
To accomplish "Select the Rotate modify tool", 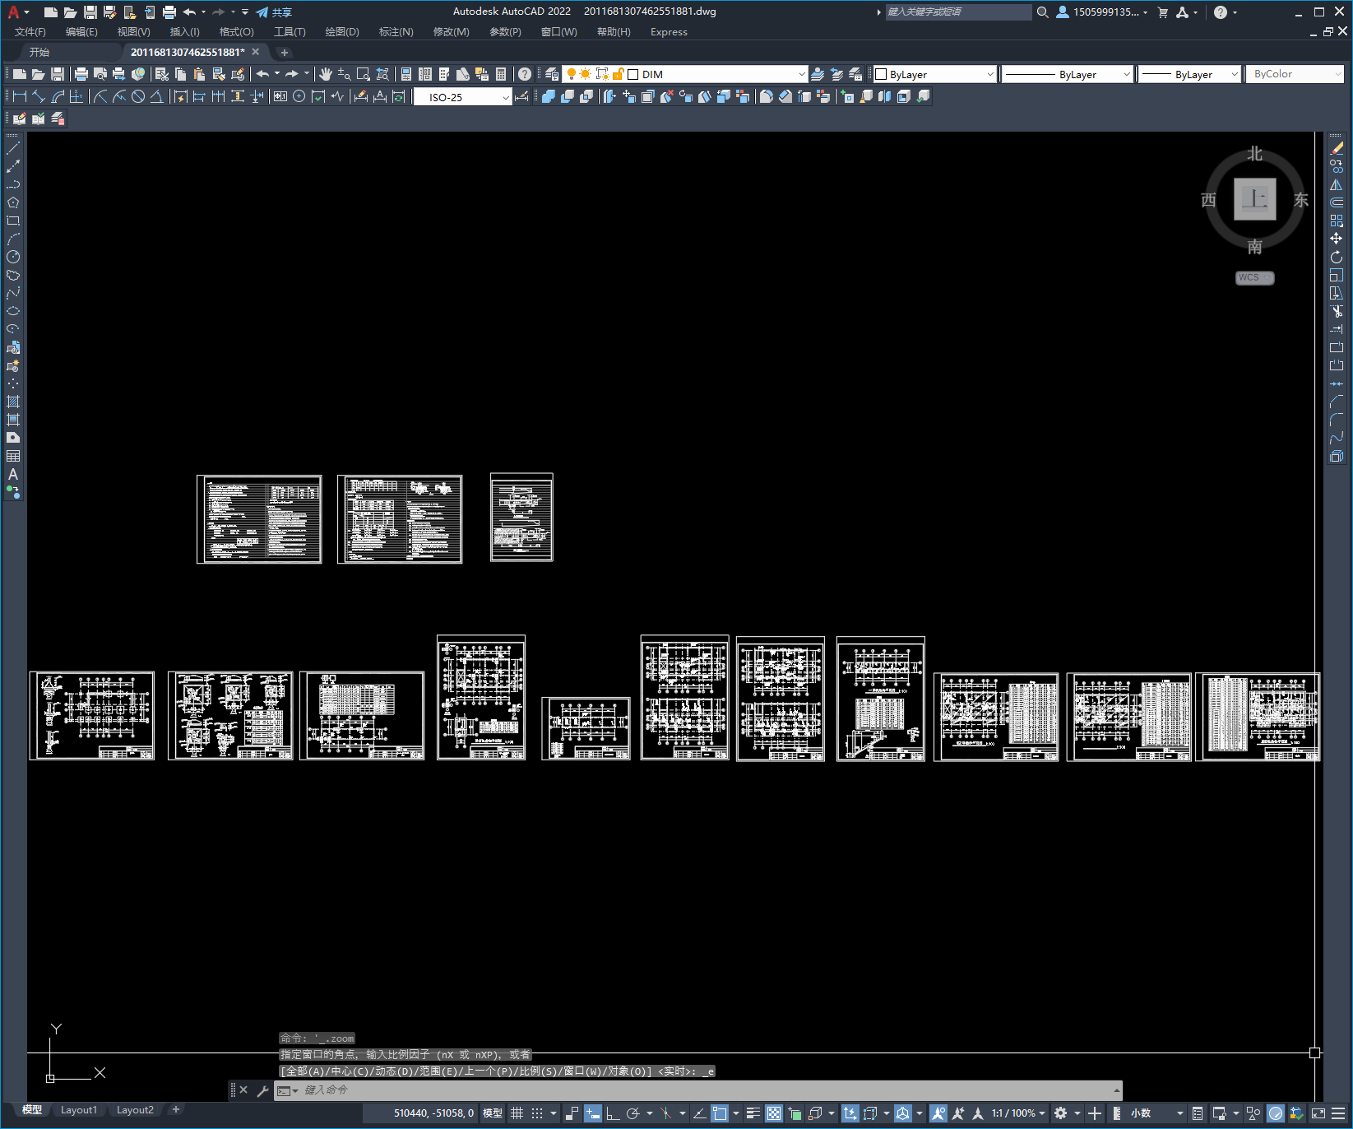I will tap(1337, 257).
